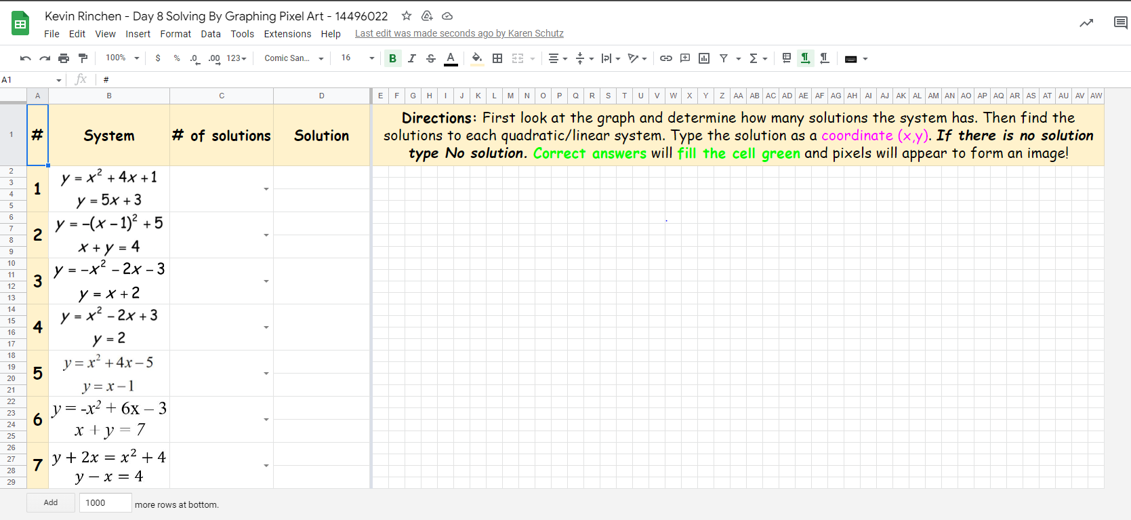Image resolution: width=1131 pixels, height=520 pixels.
Task: Open the Extensions menu
Action: [287, 34]
